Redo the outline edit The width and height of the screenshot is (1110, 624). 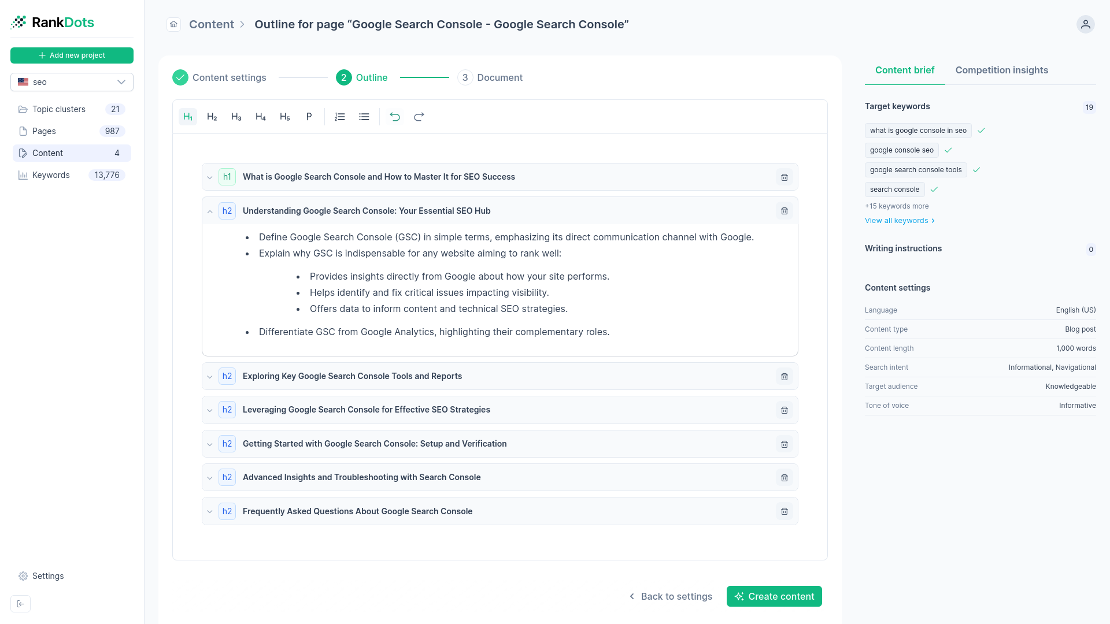click(x=419, y=117)
